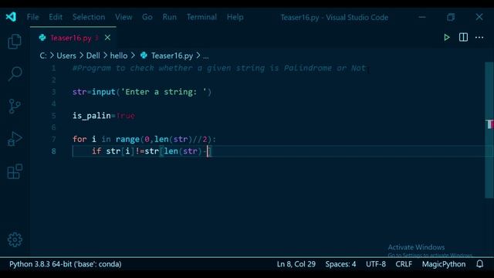The image size is (494, 278).
Task: Change indentation via Spaces: 4
Action: pos(340,264)
